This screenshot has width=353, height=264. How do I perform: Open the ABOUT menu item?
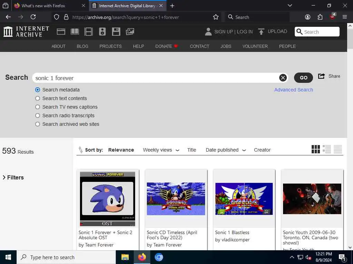[x=59, y=46]
